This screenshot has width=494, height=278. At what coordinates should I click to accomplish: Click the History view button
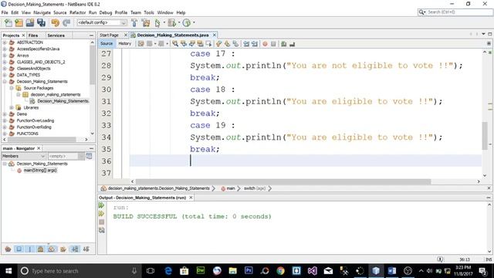point(125,43)
